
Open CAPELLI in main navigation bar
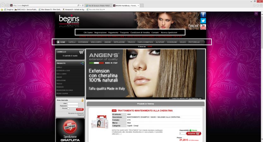[72, 42]
